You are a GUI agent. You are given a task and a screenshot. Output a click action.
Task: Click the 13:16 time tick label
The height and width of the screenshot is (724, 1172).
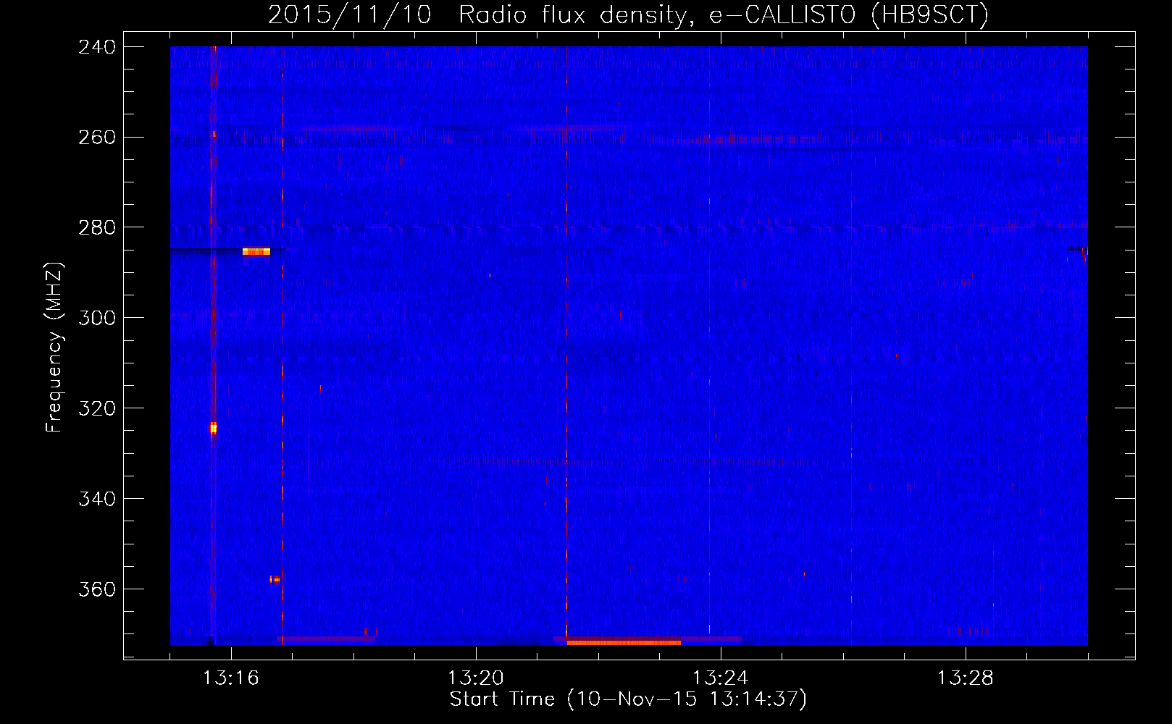pos(231,678)
